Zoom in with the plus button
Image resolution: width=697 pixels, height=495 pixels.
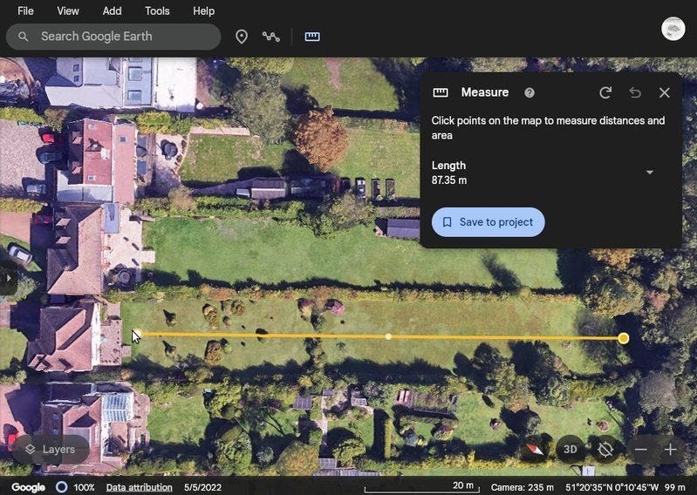[670, 450]
